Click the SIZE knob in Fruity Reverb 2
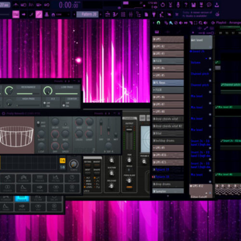The image size is (241, 241). [55, 134]
